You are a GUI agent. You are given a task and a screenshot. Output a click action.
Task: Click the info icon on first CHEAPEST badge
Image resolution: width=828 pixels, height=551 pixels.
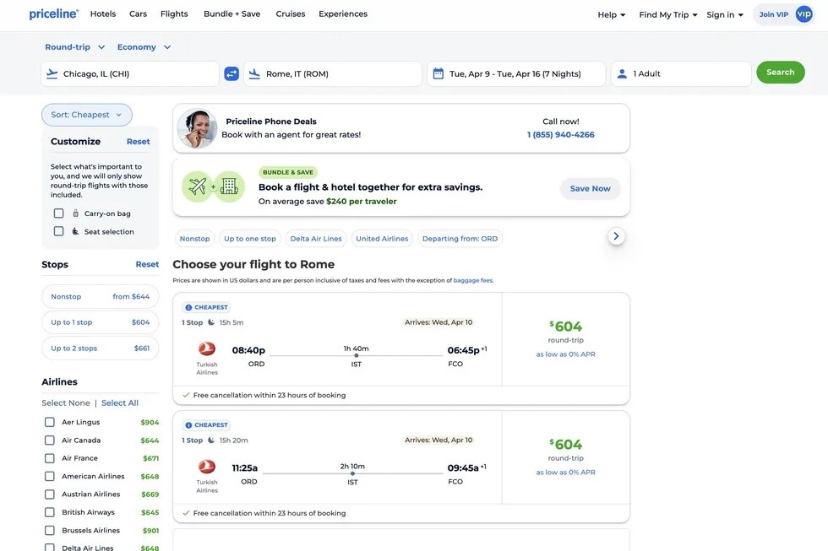click(x=188, y=307)
